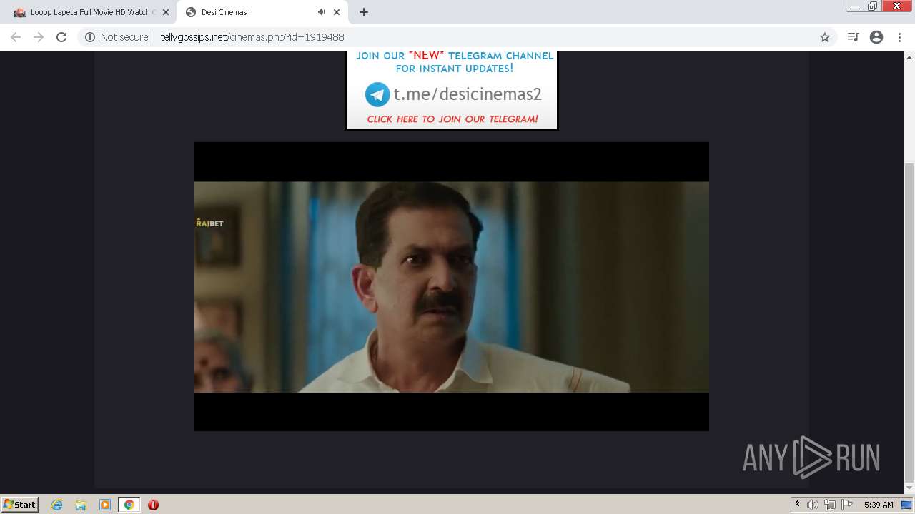Click the scrollbar down arrow
This screenshot has height=514, width=915.
pyautogui.click(x=909, y=490)
